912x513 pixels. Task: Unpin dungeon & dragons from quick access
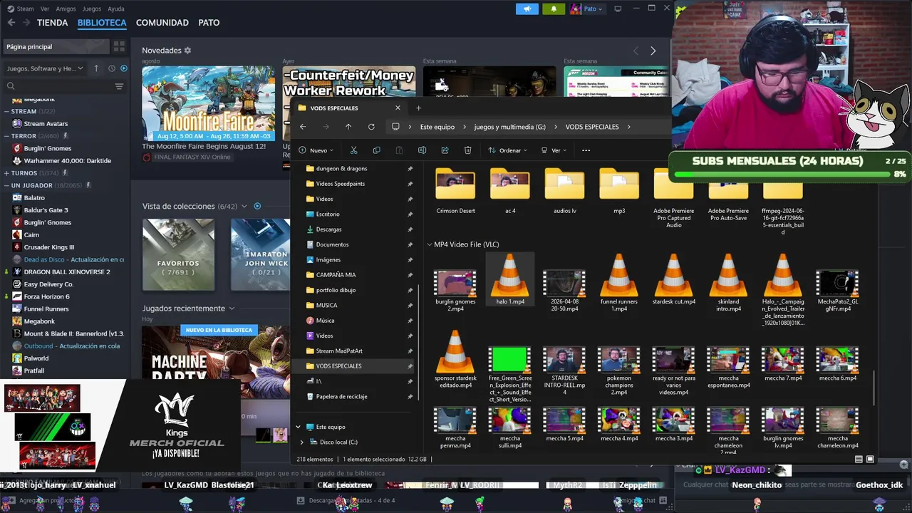click(410, 169)
